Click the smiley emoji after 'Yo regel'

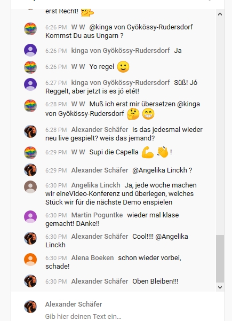coord(123,67)
